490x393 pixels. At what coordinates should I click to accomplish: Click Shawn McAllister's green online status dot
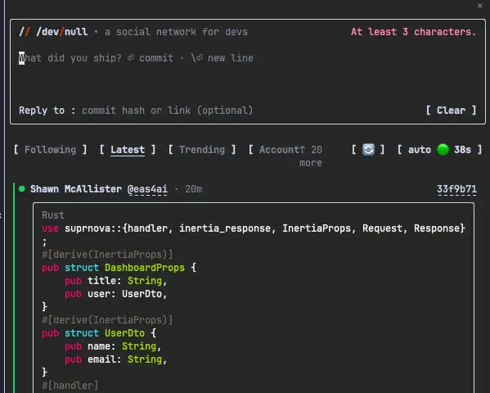(x=22, y=188)
